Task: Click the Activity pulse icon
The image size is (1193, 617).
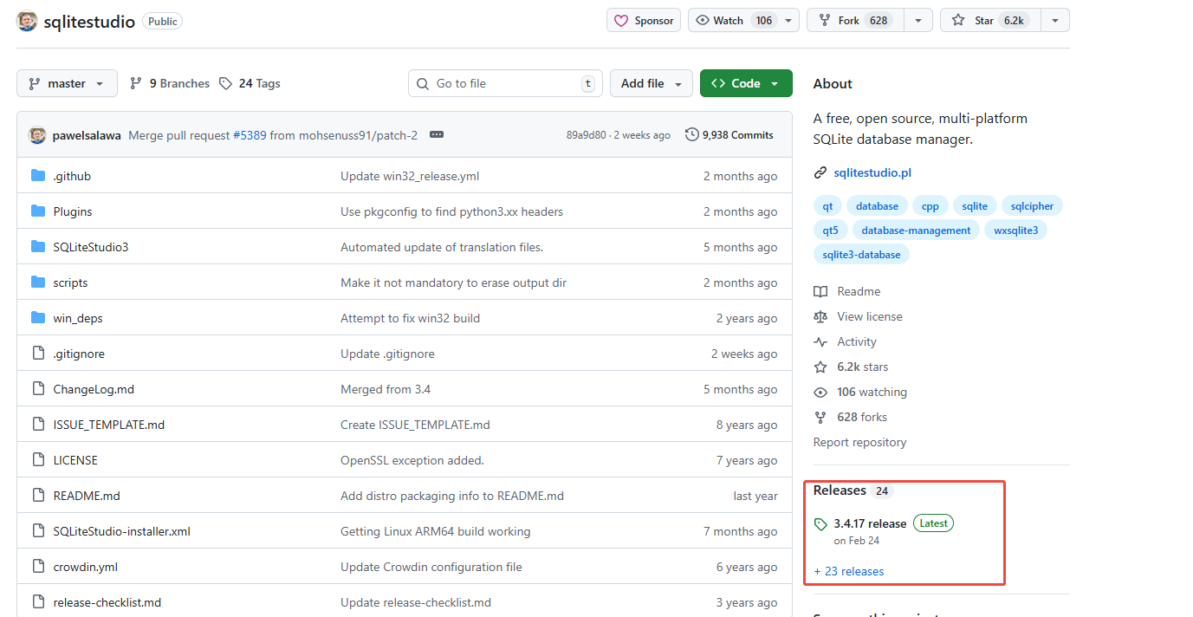Action: point(820,342)
